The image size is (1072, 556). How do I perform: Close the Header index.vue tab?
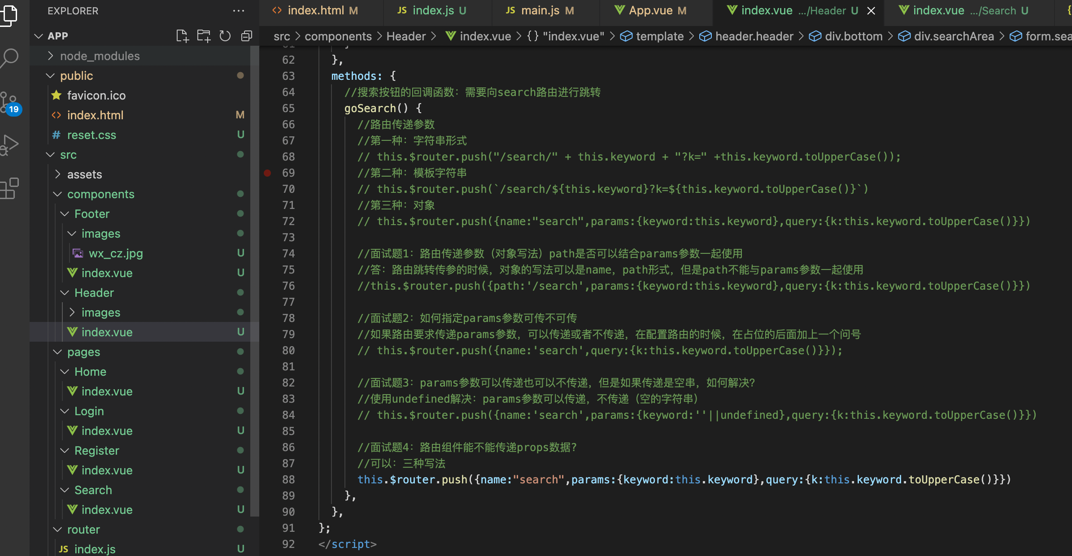tap(871, 11)
